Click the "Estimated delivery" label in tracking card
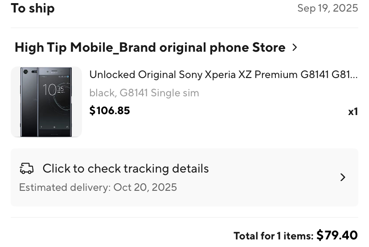 (x=65, y=187)
